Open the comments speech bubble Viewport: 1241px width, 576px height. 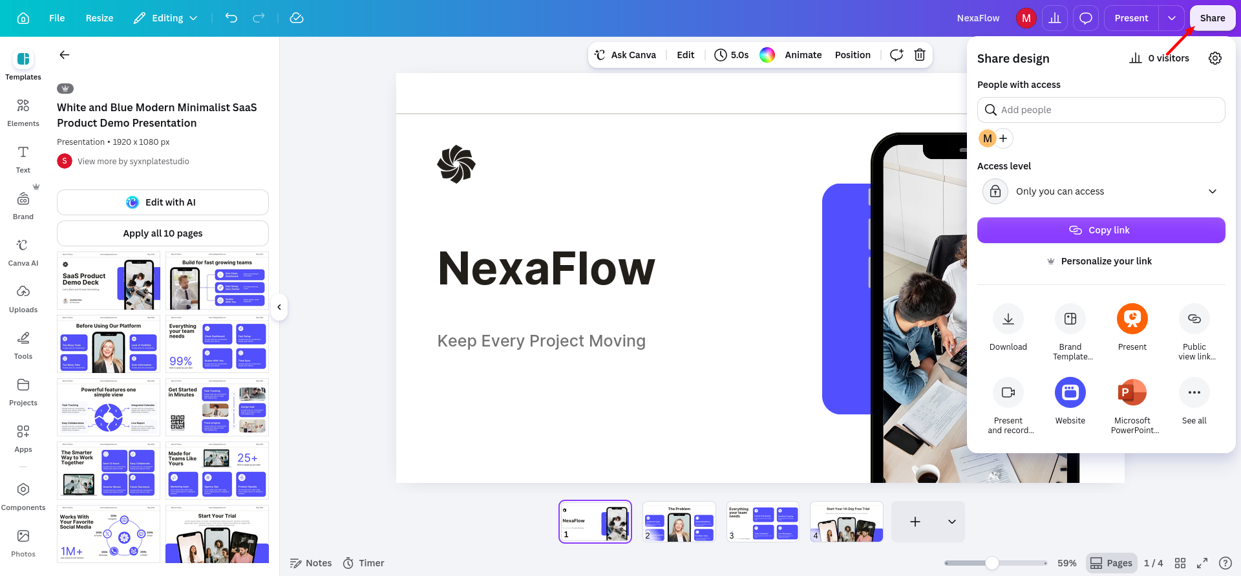pos(1086,18)
